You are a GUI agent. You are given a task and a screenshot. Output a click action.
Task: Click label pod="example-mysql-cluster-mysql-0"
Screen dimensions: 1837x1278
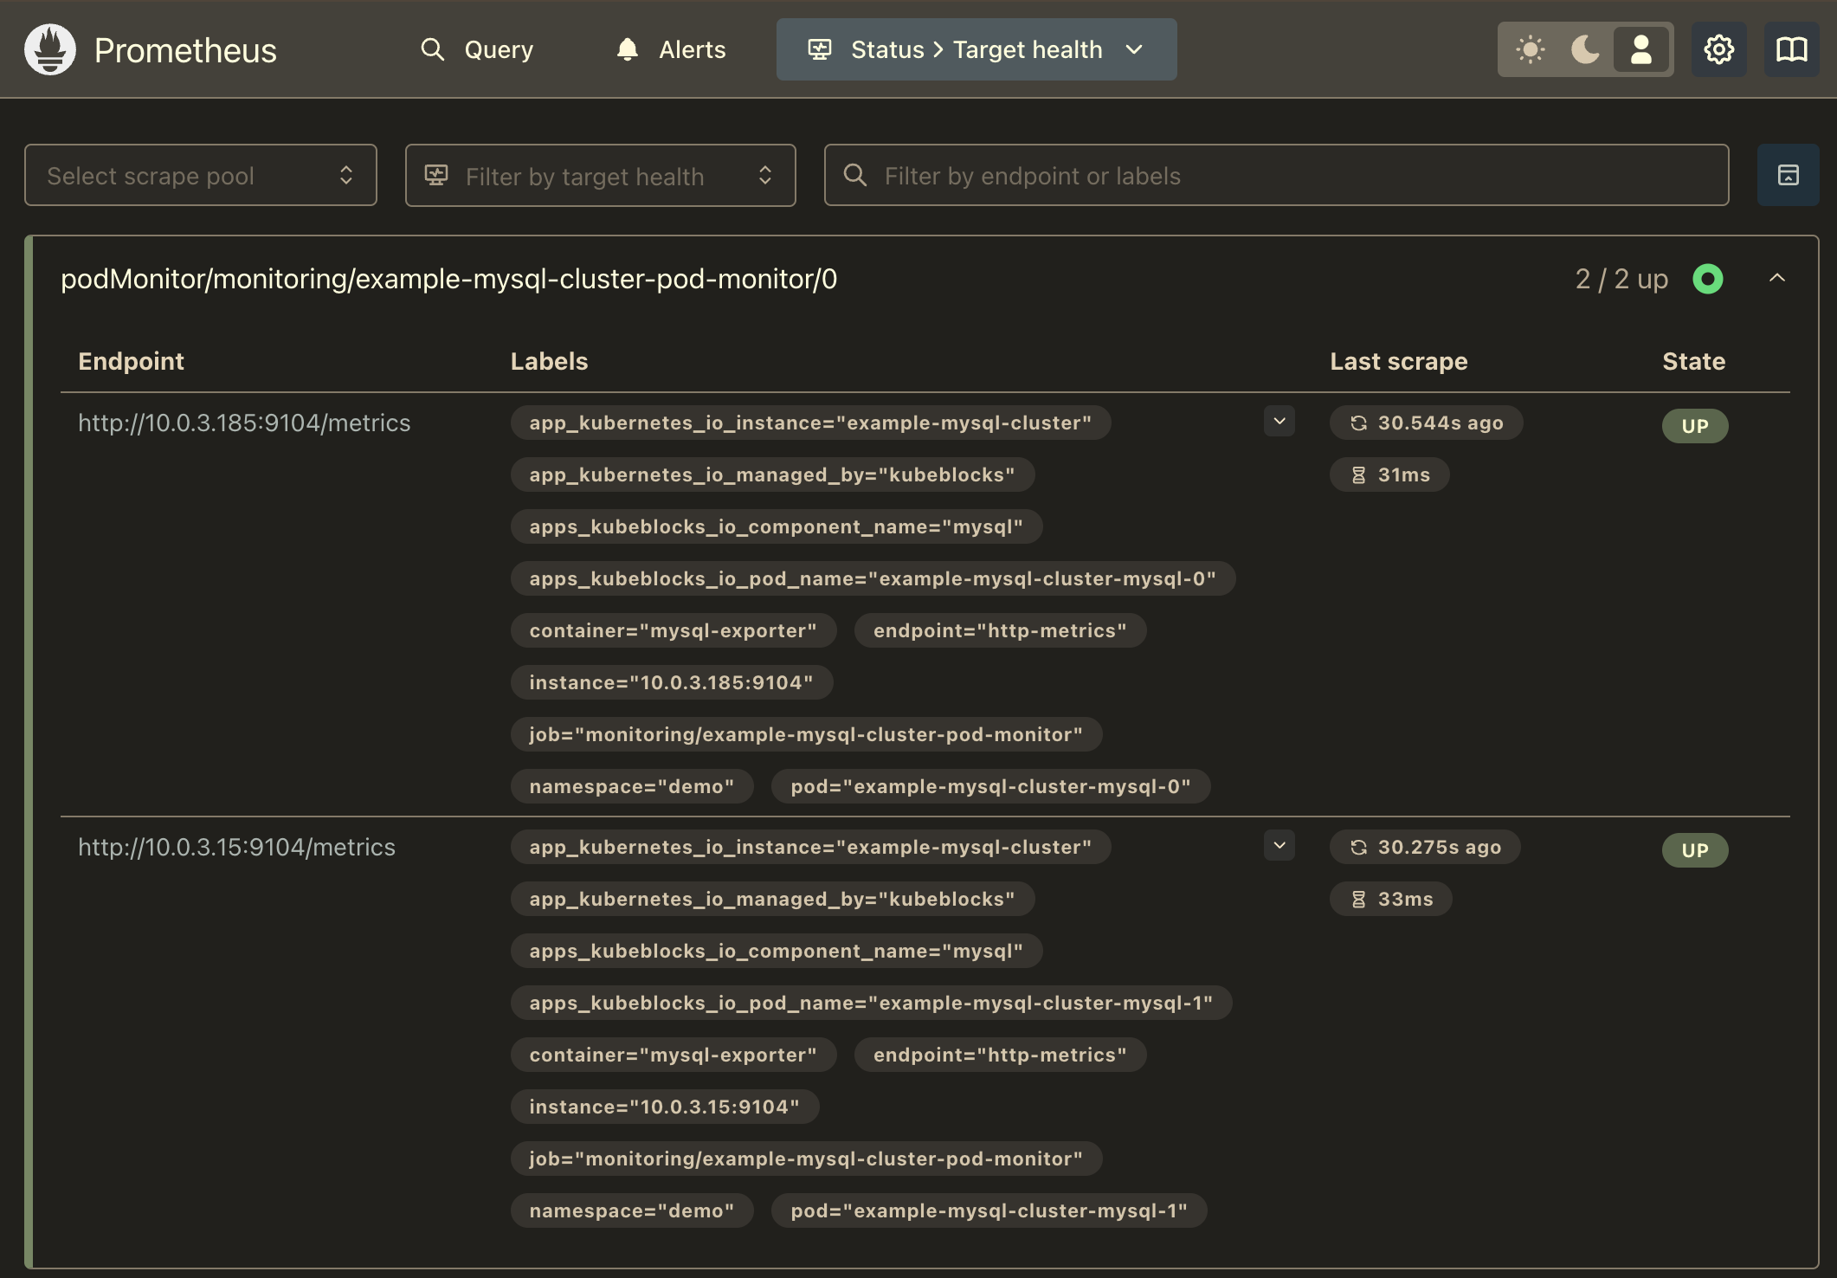click(990, 786)
